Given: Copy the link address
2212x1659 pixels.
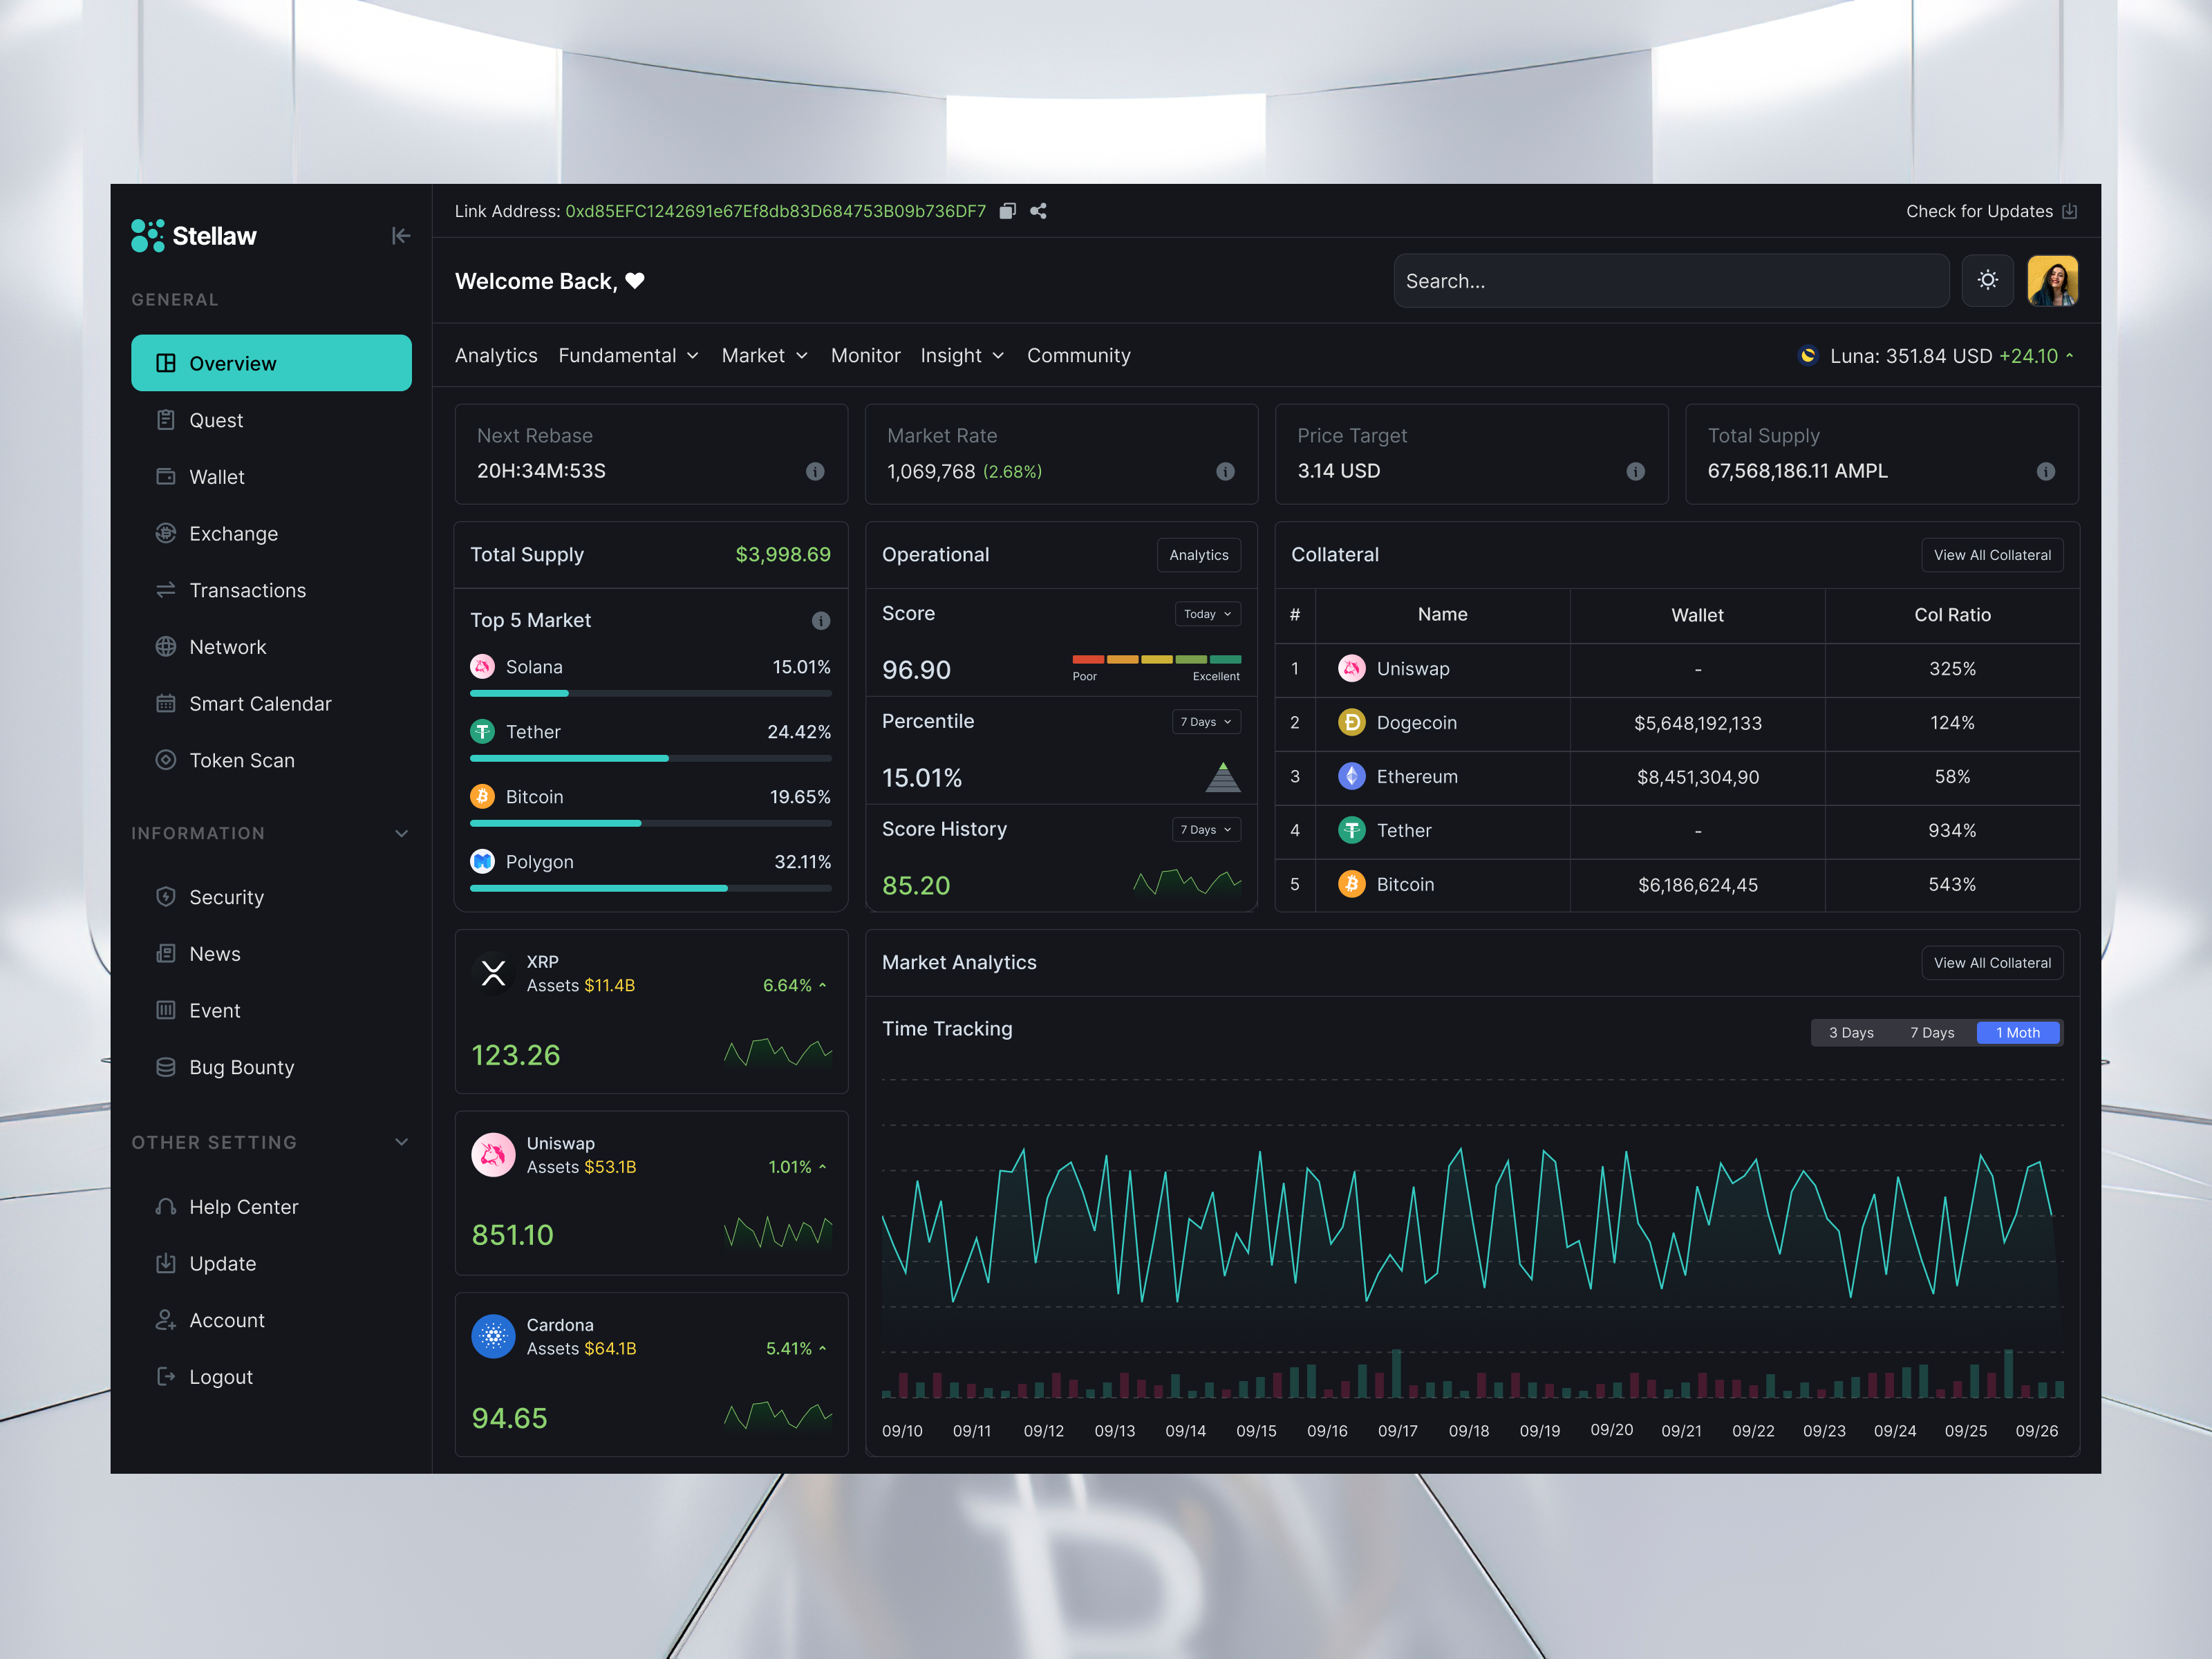Looking at the screenshot, I should click(x=1008, y=211).
